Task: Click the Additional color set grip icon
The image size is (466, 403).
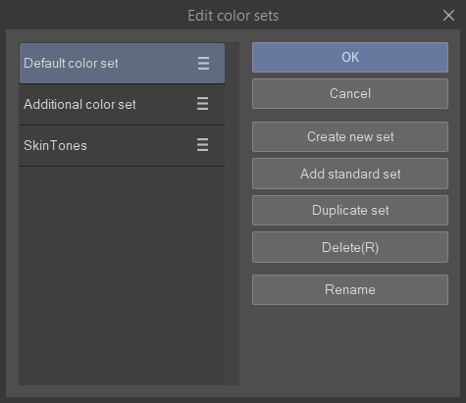Action: tap(202, 104)
